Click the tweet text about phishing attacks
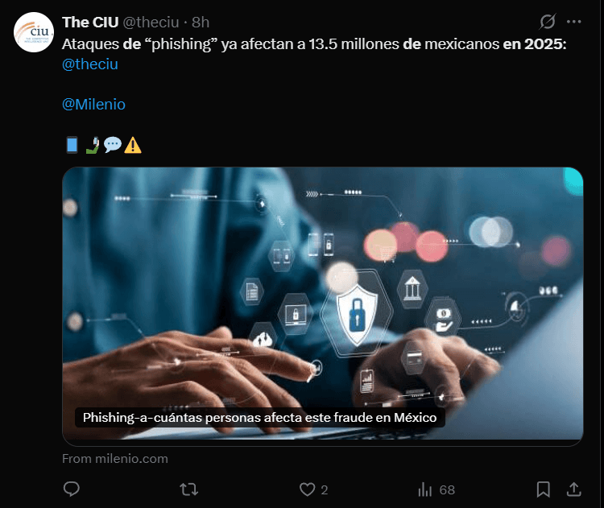Image resolution: width=604 pixels, height=508 pixels. [314, 44]
